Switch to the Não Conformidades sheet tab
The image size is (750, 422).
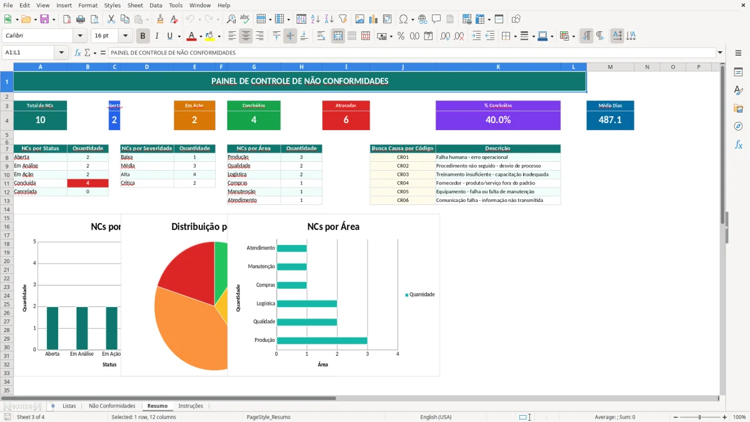[x=112, y=406]
